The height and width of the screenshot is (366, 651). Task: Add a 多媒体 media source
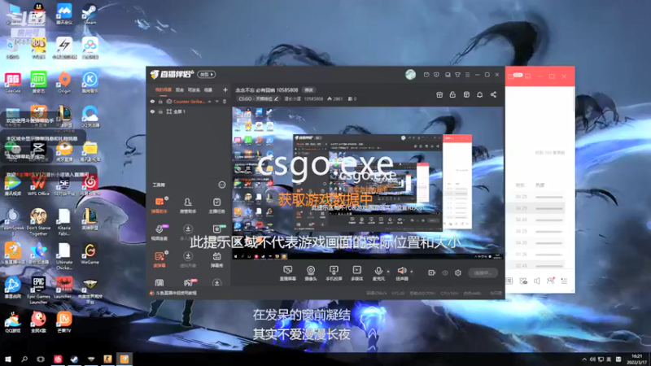[x=356, y=273]
